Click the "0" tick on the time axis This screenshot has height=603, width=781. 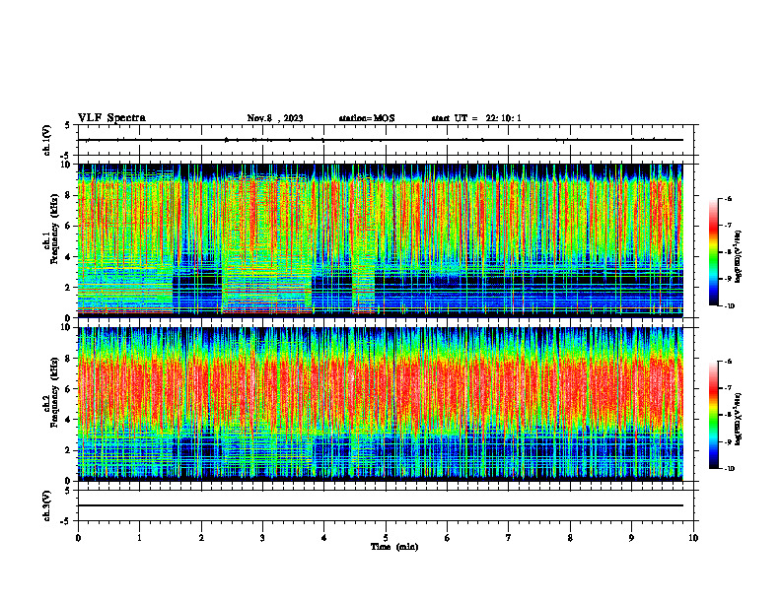point(78,538)
